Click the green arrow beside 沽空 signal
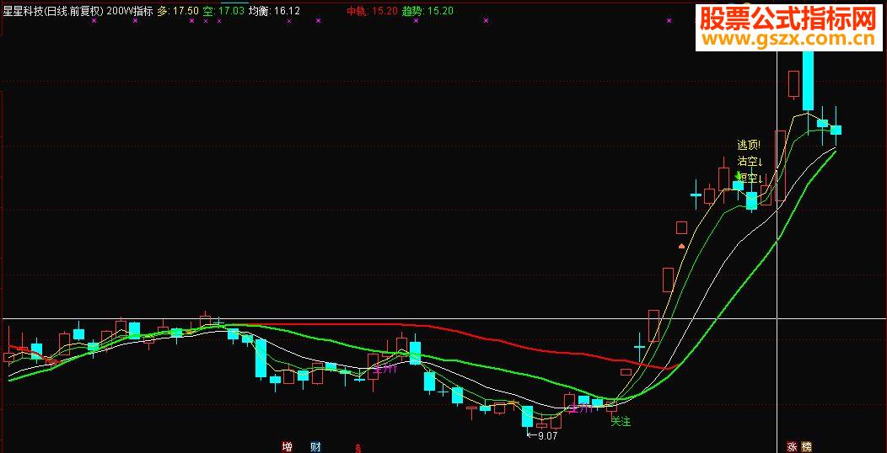Viewport: 887px width, 453px height. pyautogui.click(x=737, y=175)
